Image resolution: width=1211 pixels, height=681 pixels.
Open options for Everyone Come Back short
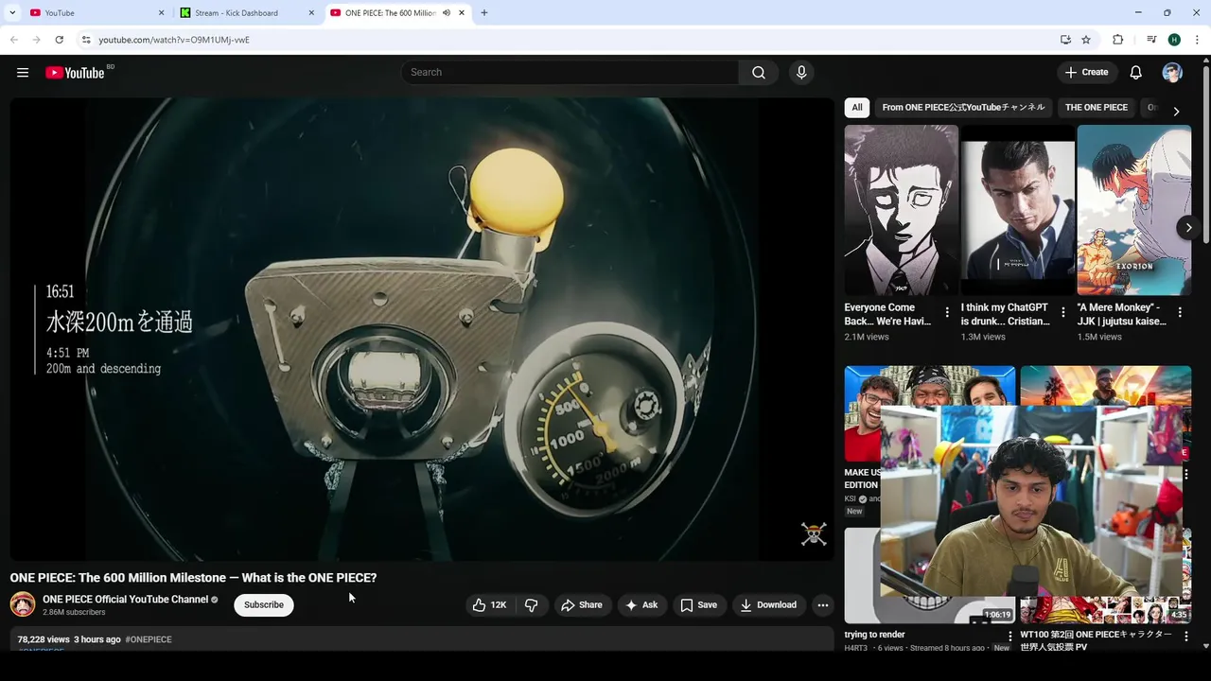pos(947,312)
